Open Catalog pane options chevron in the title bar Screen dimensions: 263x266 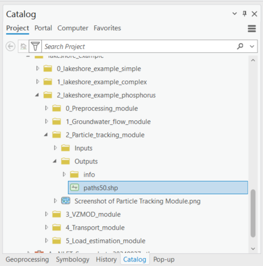coord(234,13)
